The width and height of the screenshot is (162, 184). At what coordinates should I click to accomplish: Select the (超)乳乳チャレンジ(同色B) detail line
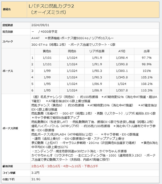pos(94,99)
